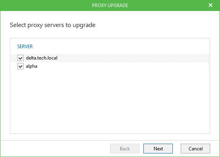220x157 pixels.
Task: Select the delta.tech.local row label
Action: point(42,58)
